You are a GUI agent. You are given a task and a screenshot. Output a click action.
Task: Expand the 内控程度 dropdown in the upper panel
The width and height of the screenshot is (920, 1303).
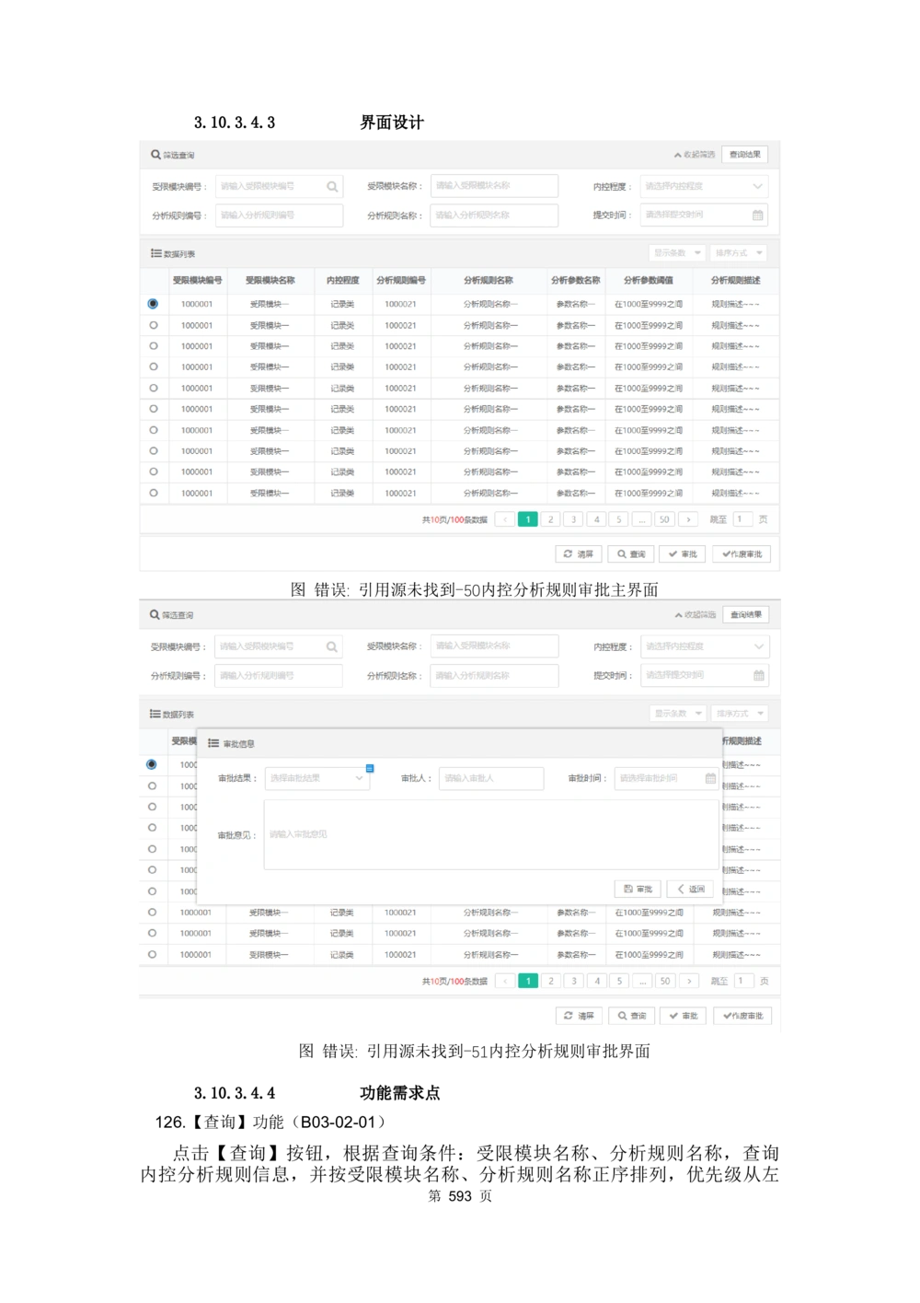[704, 186]
